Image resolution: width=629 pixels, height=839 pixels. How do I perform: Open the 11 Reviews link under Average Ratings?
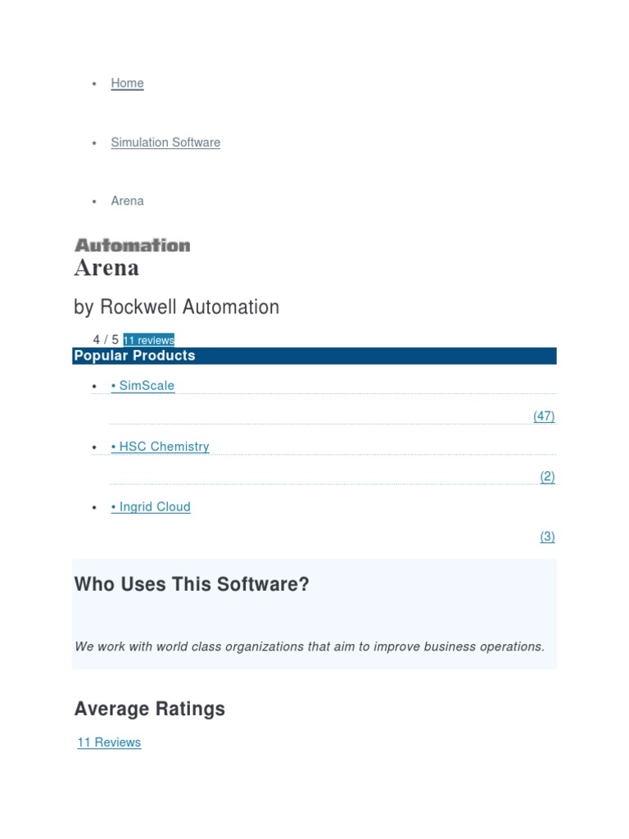click(x=109, y=742)
